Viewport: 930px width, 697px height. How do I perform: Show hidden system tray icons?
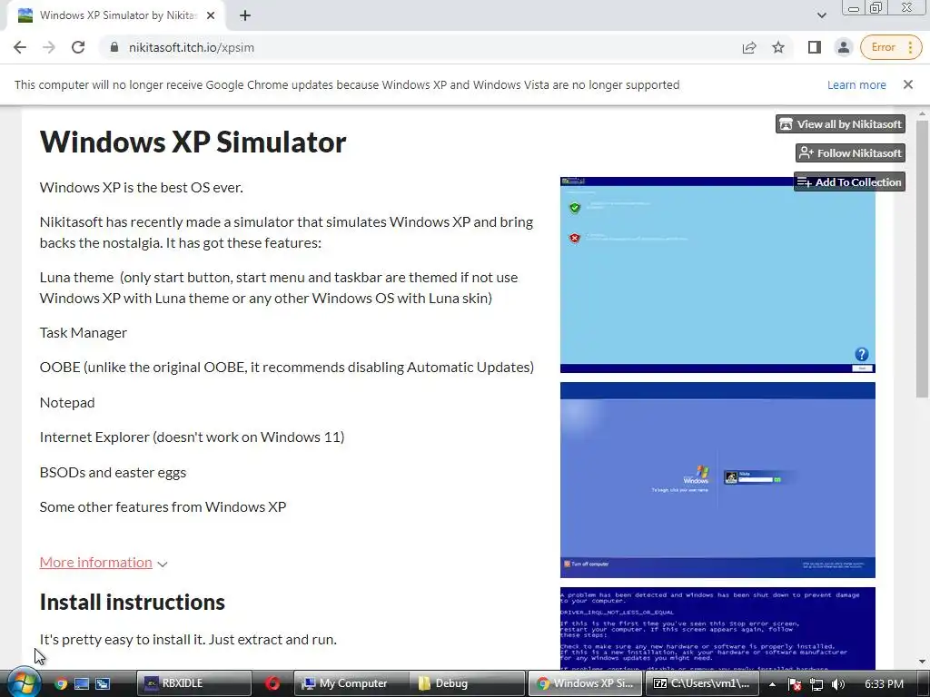coord(772,684)
